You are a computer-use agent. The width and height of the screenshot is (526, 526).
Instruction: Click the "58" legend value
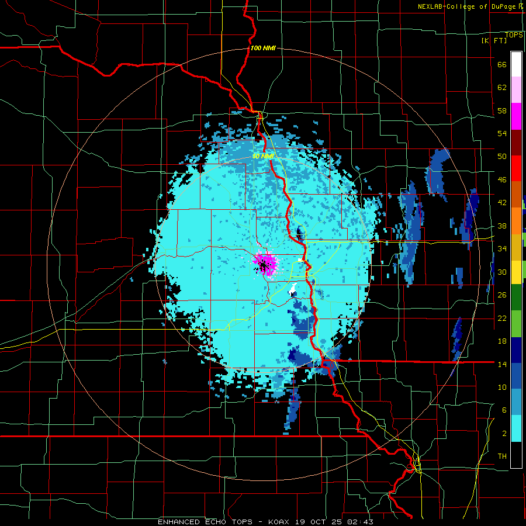pyautogui.click(x=502, y=110)
